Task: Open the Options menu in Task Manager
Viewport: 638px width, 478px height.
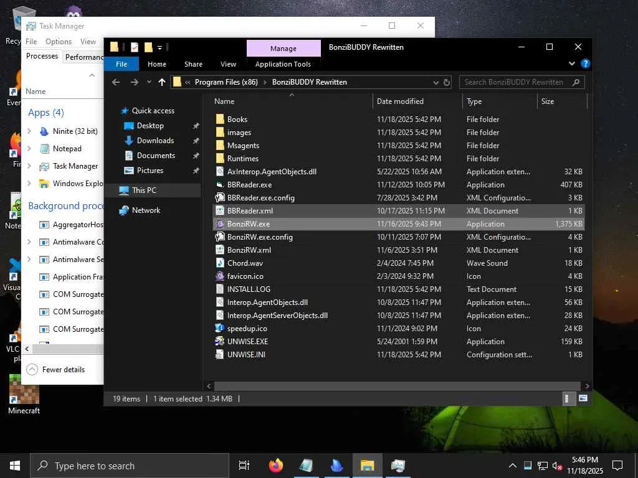Action: click(x=59, y=42)
